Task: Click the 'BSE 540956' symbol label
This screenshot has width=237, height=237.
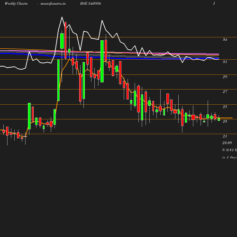Action: click(x=91, y=3)
